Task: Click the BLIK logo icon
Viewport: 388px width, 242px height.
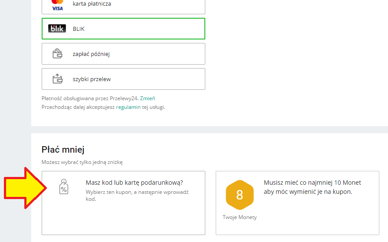Action: click(57, 29)
